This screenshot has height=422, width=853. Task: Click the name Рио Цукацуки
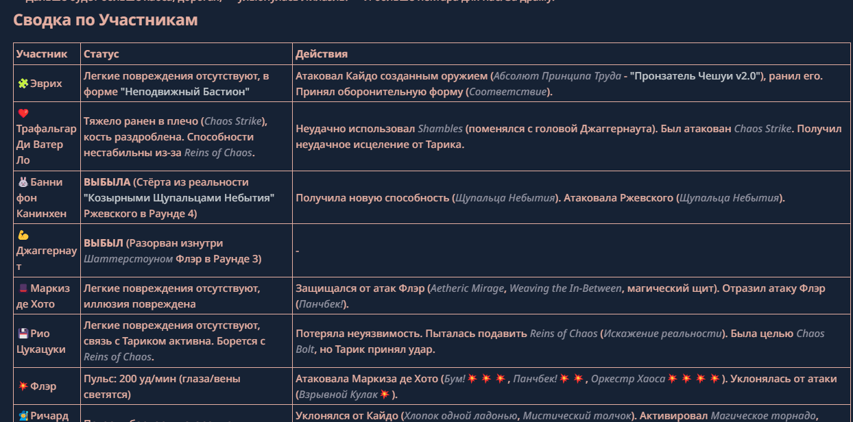coord(41,341)
